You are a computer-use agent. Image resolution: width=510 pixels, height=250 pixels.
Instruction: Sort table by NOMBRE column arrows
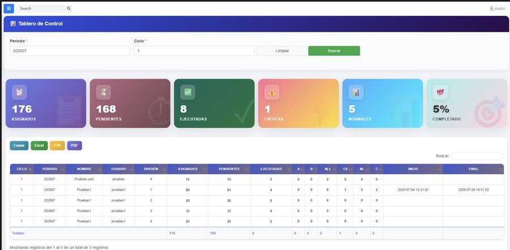99,169
